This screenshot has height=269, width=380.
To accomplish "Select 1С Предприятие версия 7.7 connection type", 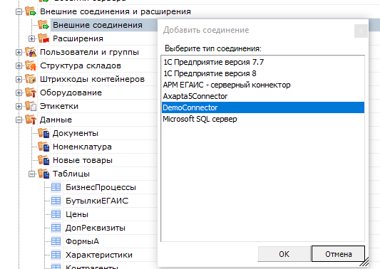I will pos(263,62).
